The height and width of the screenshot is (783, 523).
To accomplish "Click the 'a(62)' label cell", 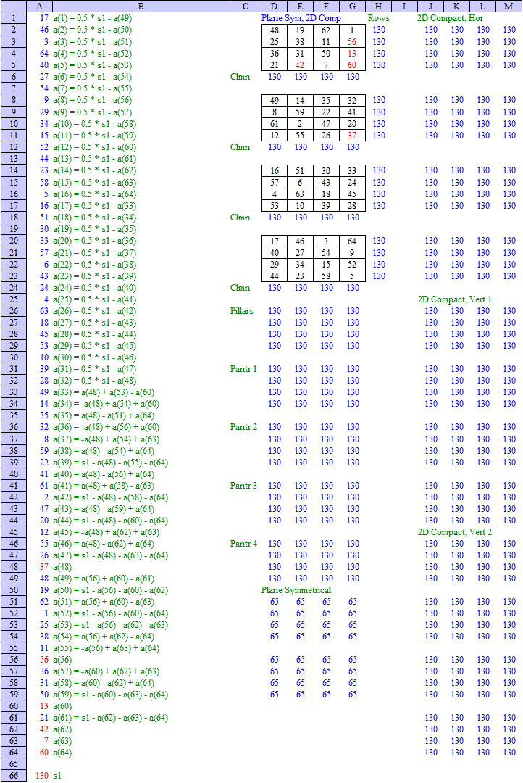I will point(62,729).
